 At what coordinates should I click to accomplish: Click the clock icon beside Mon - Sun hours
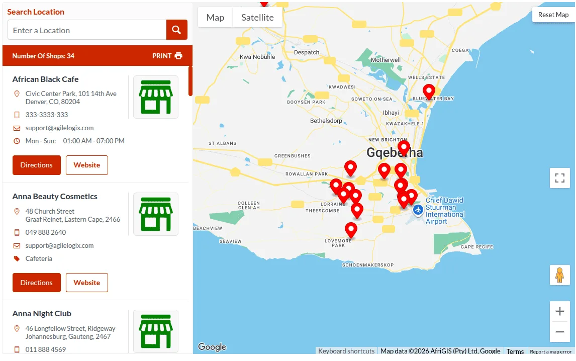click(17, 141)
